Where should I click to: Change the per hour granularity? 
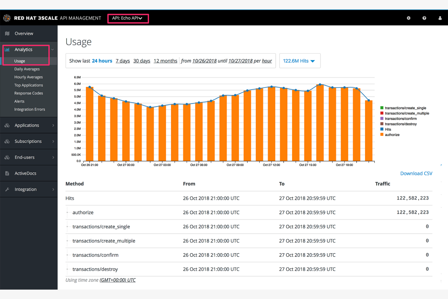pos(267,61)
